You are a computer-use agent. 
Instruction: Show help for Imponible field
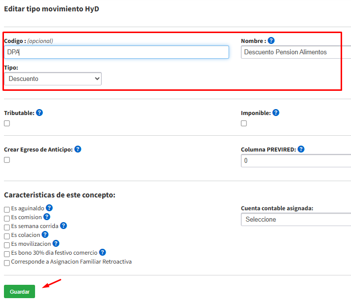276,113
